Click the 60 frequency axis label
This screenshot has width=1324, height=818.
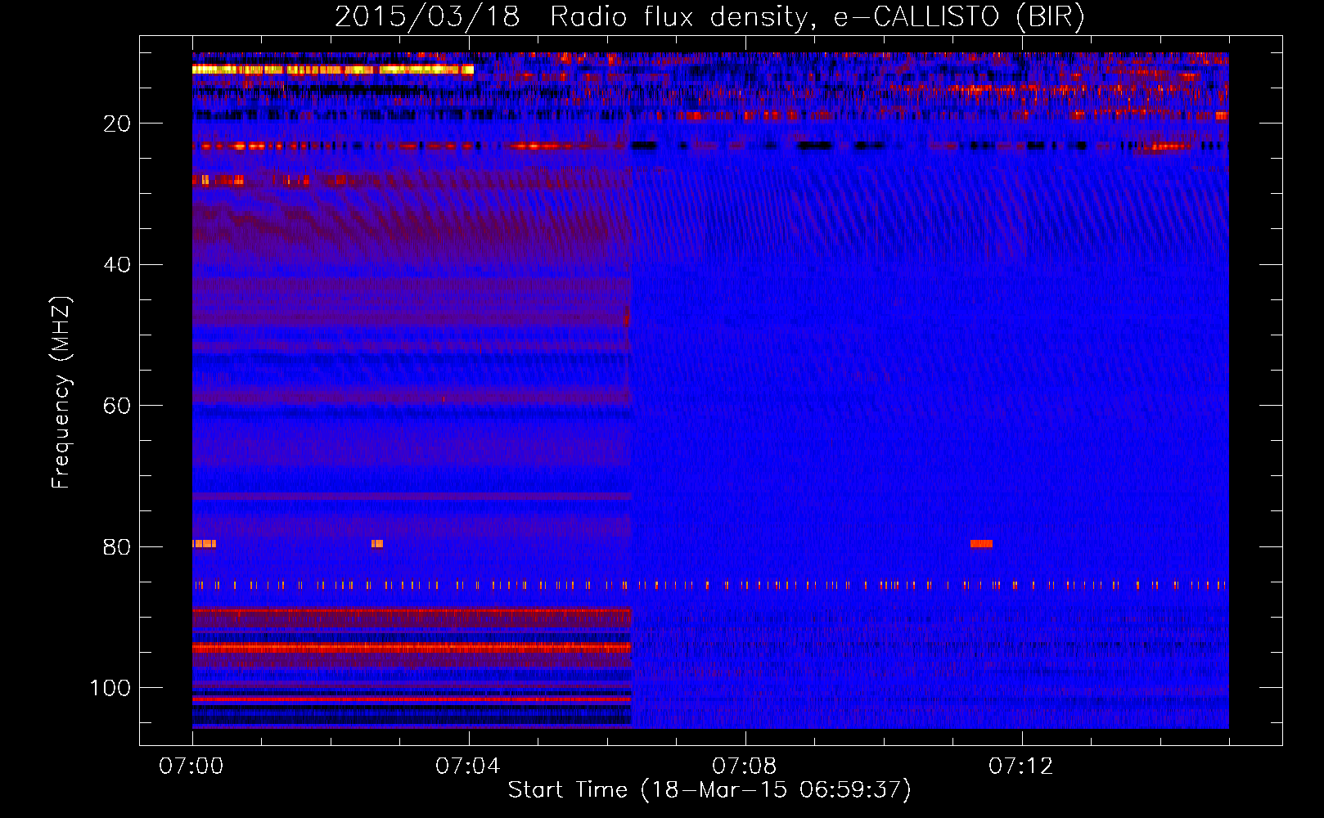(117, 406)
